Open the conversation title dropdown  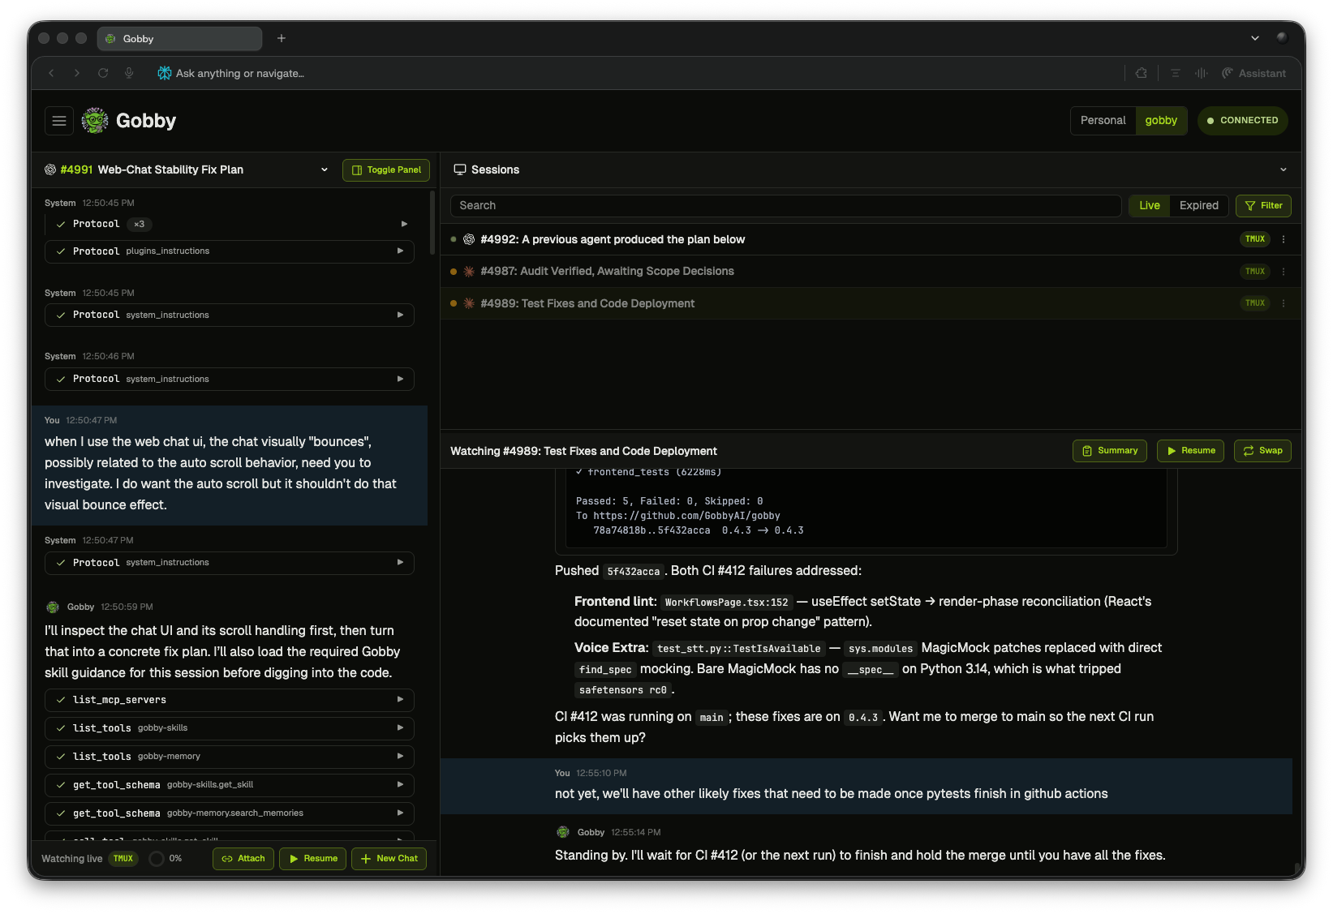point(325,169)
